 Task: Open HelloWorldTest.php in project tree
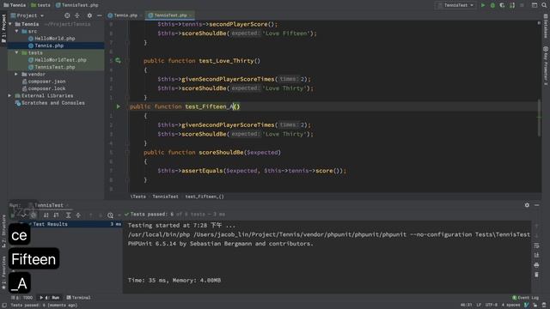pyautogui.click(x=60, y=60)
